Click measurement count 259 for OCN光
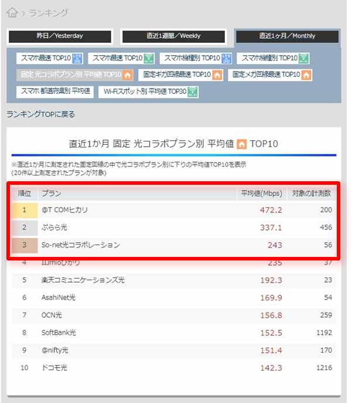Viewport: 352px width, 403px height. point(326,315)
